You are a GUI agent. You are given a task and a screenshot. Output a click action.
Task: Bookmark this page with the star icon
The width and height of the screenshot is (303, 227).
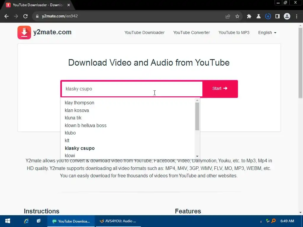click(237, 17)
